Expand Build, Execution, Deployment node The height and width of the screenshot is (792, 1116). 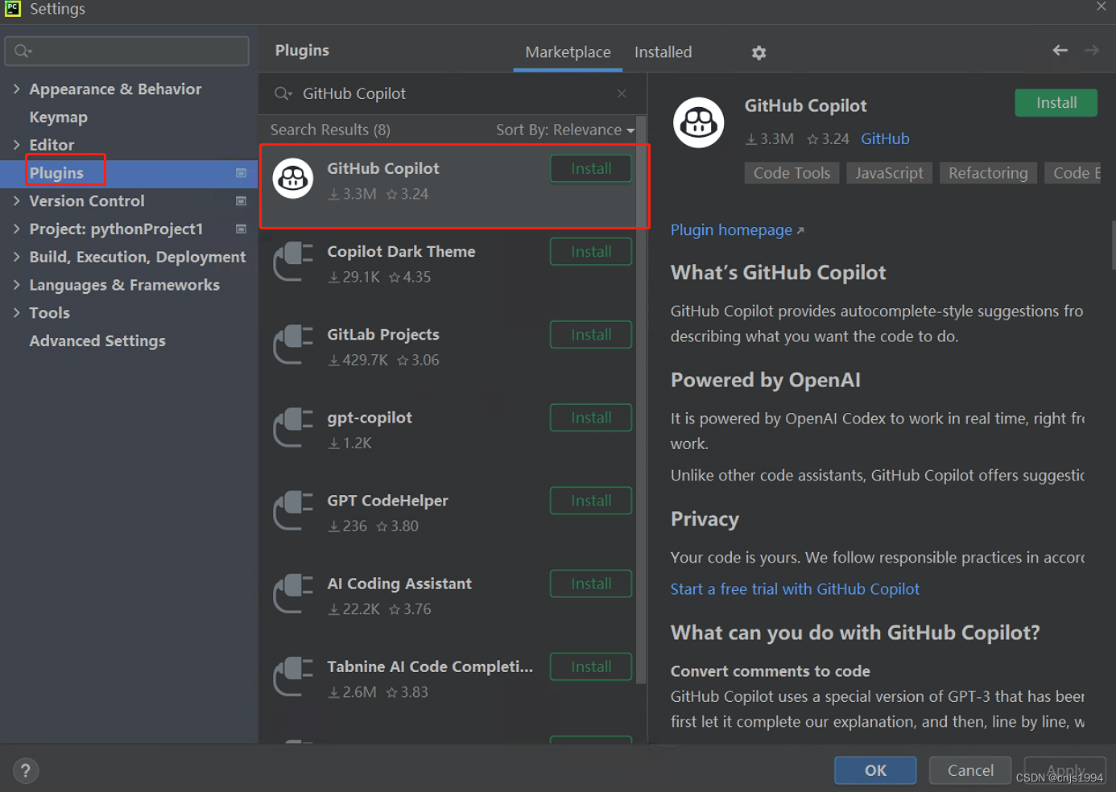[16, 257]
